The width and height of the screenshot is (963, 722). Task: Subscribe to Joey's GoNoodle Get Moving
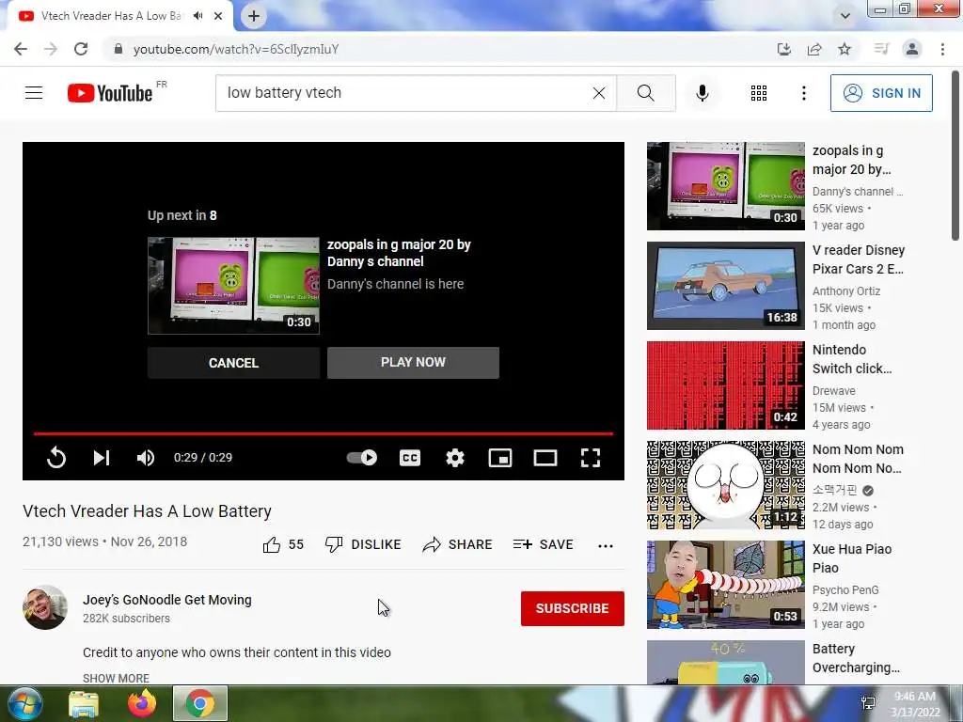pyautogui.click(x=573, y=608)
